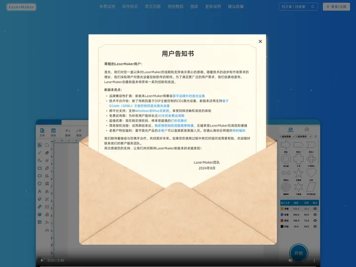Switch to the camera tab in right panel

pyautogui.click(x=307, y=130)
